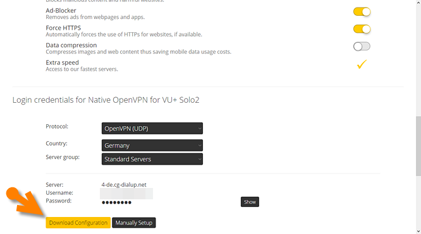Disable the Ad-Blocker toggle

click(362, 12)
